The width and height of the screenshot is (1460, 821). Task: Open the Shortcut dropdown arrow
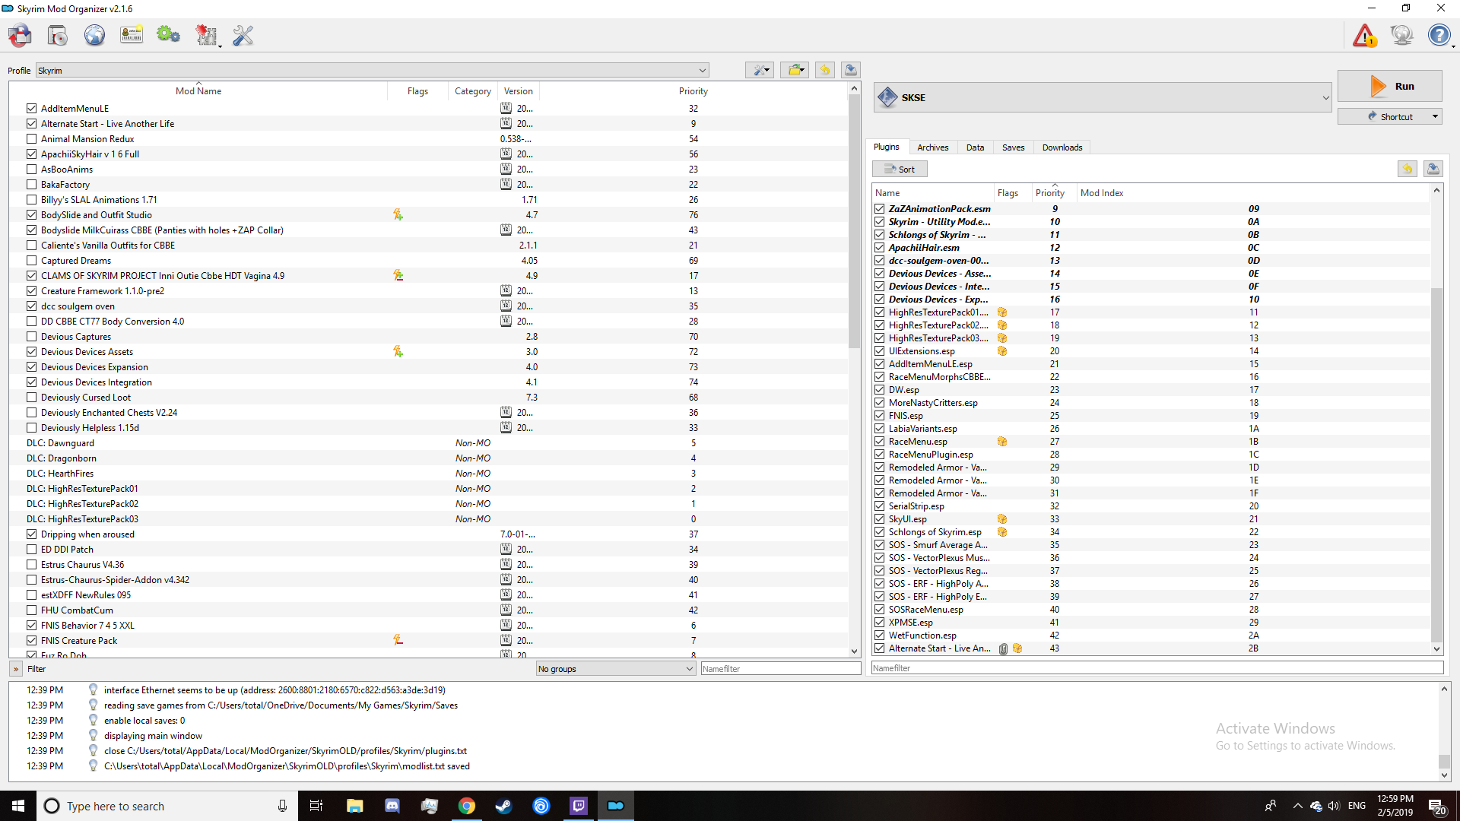point(1435,116)
